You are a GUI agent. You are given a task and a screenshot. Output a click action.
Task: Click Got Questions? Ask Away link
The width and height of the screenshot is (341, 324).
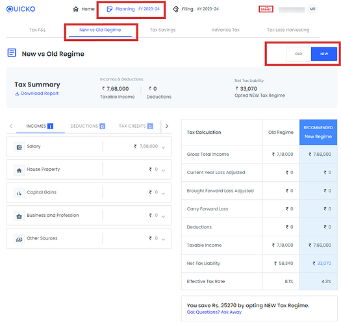pos(214,312)
